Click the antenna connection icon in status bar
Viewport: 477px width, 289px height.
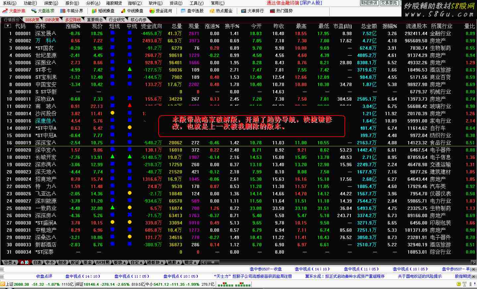tap(465, 284)
